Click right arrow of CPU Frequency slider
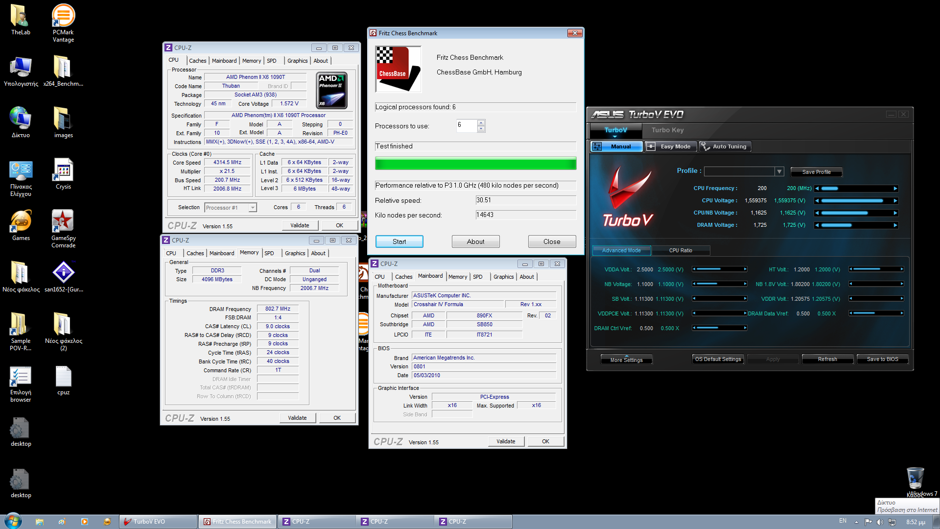Viewport: 940px width, 529px height. pos(895,189)
